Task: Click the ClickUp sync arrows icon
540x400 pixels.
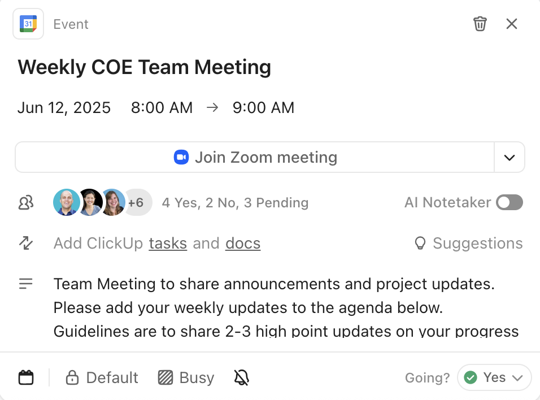Action: tap(25, 243)
